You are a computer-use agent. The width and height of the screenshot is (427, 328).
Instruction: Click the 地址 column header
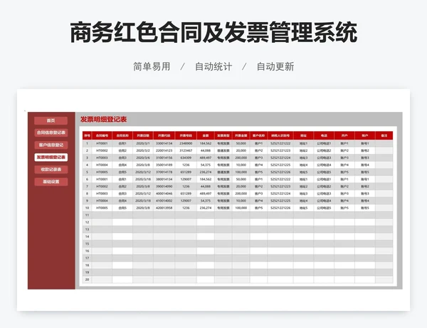[x=303, y=135]
